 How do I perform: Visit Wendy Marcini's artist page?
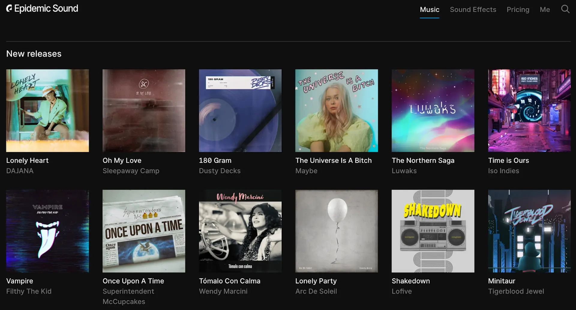pyautogui.click(x=223, y=291)
